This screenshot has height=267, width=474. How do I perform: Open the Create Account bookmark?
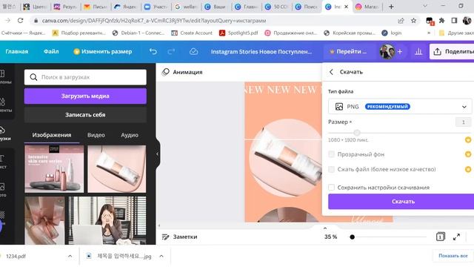pos(192,33)
